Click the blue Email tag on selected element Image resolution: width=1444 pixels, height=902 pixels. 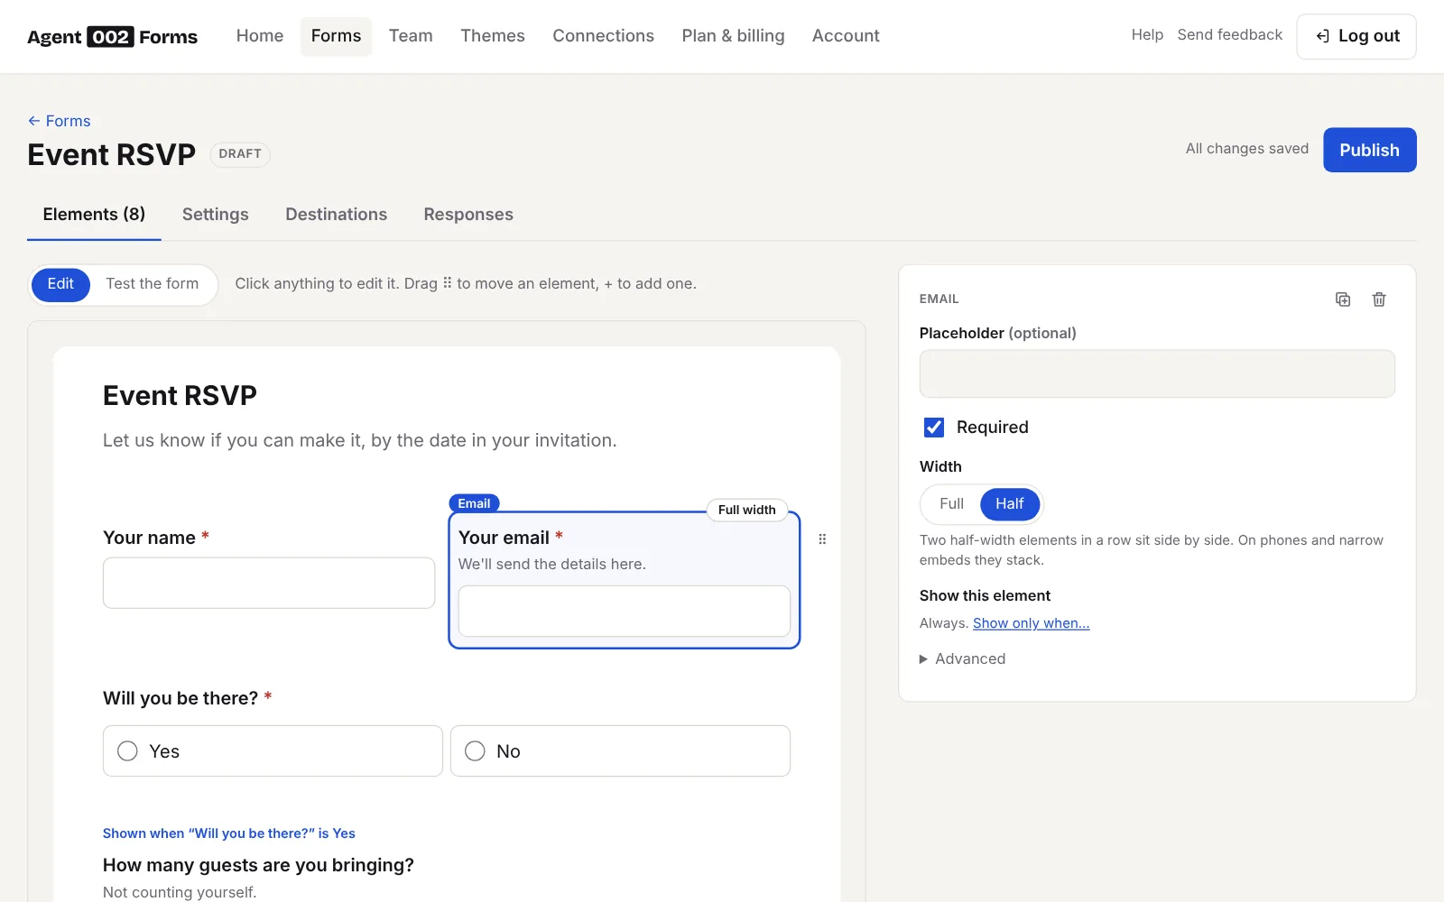click(x=474, y=503)
